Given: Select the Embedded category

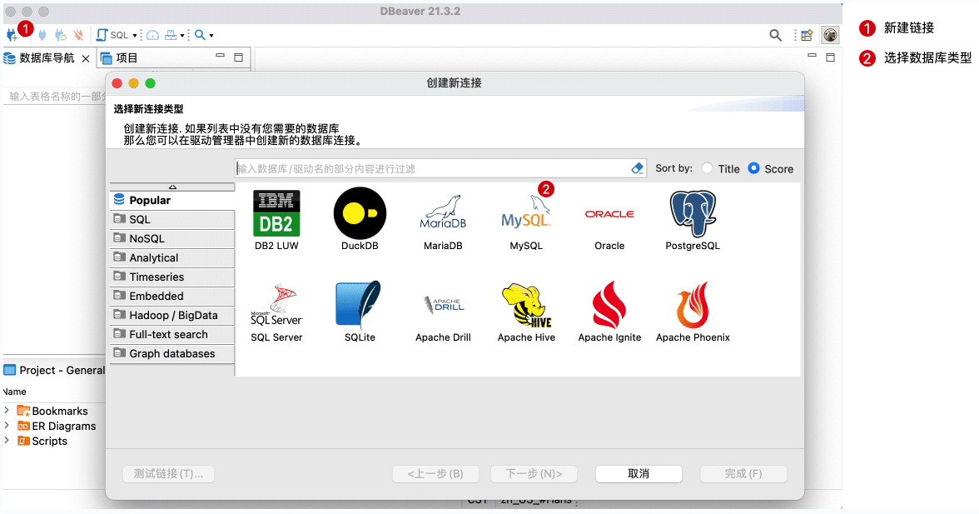Looking at the screenshot, I should pos(172,296).
